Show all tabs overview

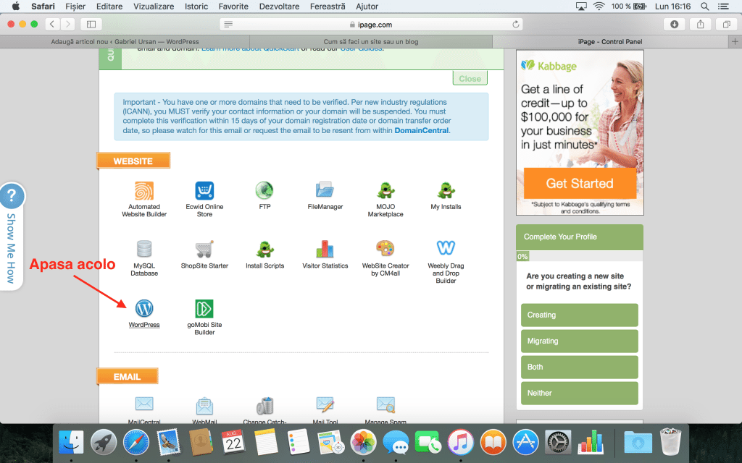[x=726, y=24]
